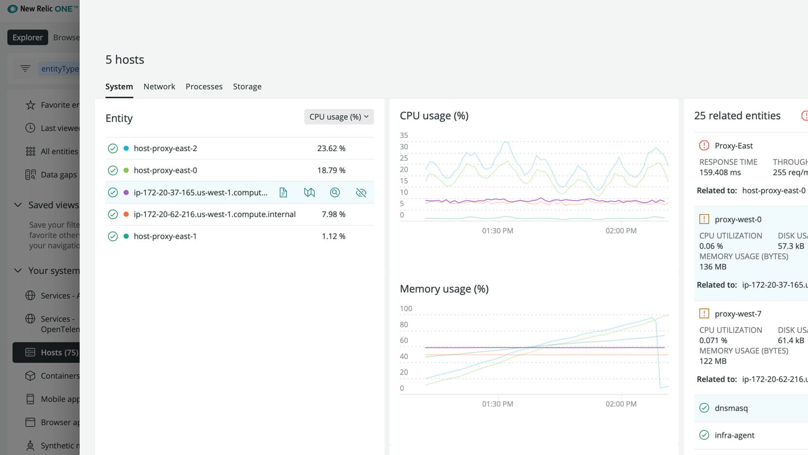The height and width of the screenshot is (455, 808).
Task: Open the entity summary document icon
Action: [x=283, y=193]
